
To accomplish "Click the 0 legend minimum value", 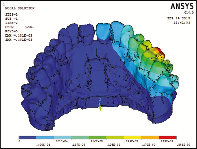I will 19,141.
